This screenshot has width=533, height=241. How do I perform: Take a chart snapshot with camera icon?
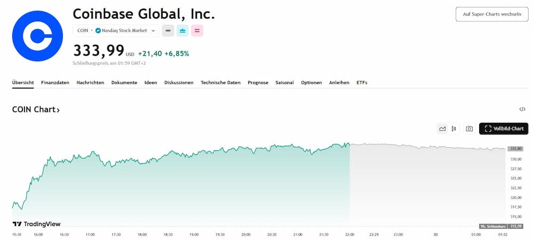pos(469,128)
